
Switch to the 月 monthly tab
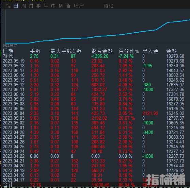point(31,6)
